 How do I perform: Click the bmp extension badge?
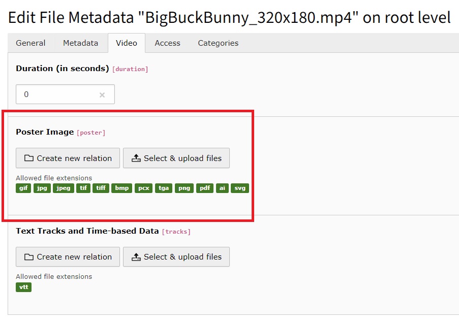point(122,188)
